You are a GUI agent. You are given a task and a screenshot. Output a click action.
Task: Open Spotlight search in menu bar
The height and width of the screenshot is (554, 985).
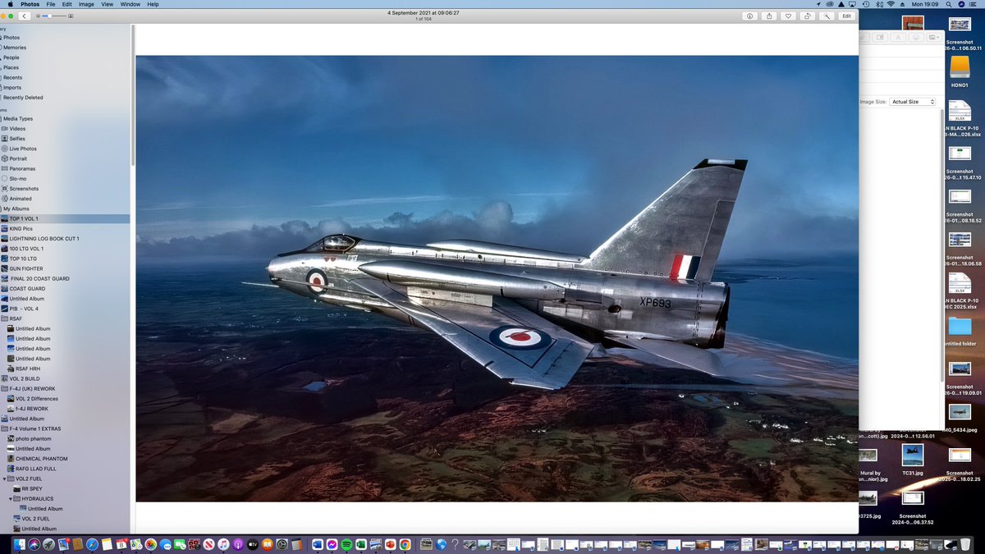pyautogui.click(x=948, y=4)
